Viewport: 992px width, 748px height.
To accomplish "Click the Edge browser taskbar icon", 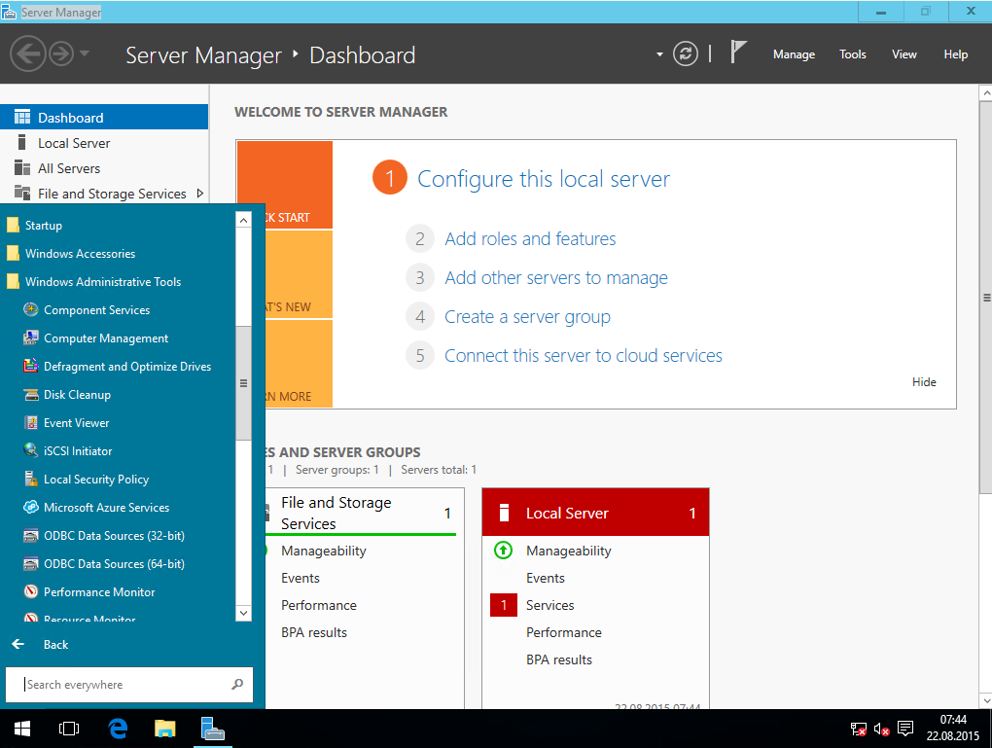I will 118,729.
